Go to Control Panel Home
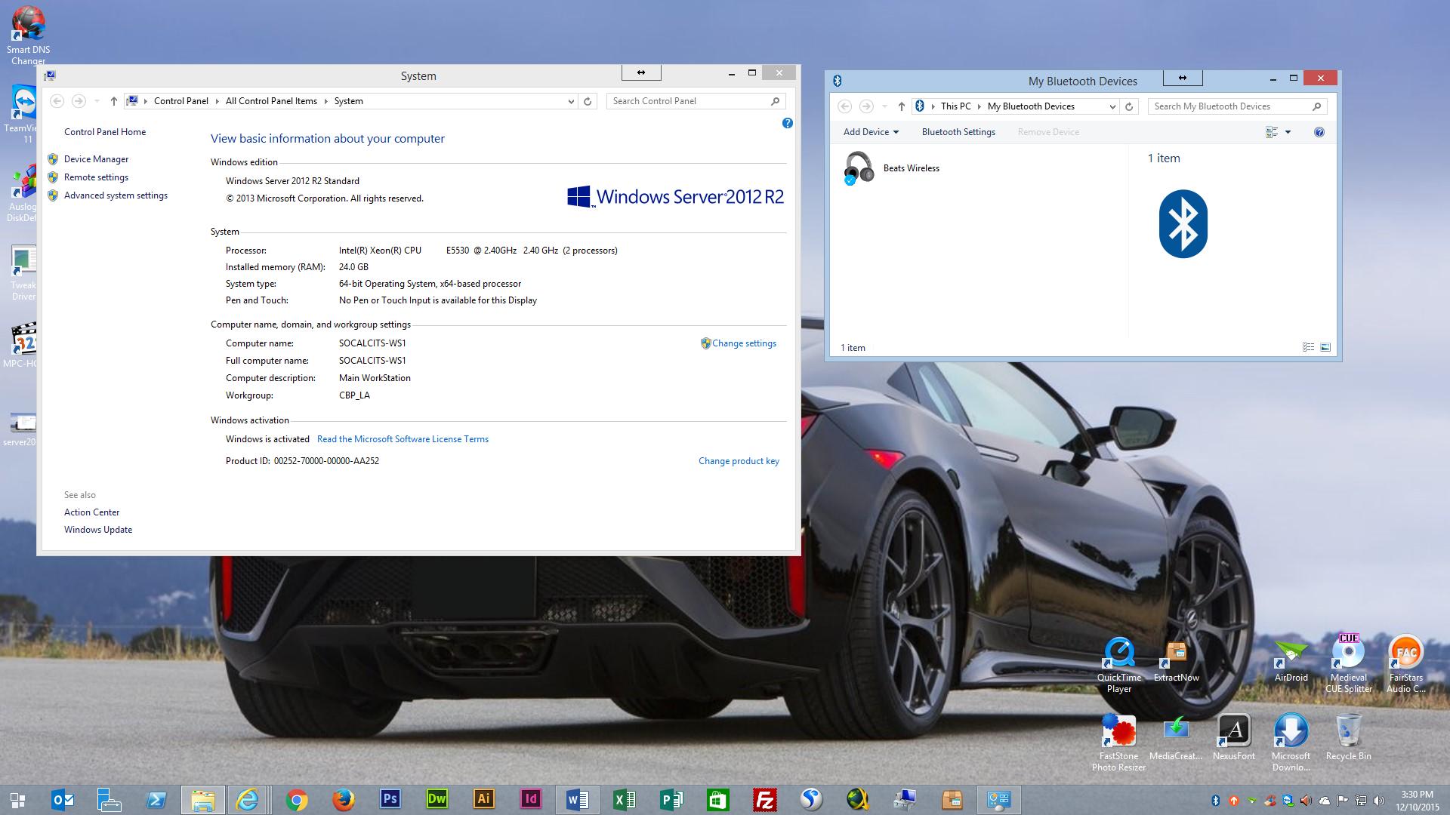The width and height of the screenshot is (1450, 815). pos(105,132)
